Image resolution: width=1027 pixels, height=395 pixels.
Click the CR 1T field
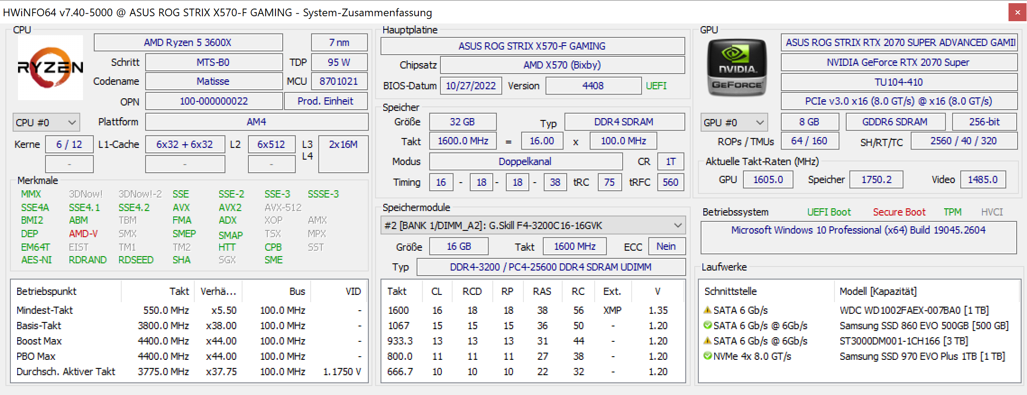coord(670,161)
